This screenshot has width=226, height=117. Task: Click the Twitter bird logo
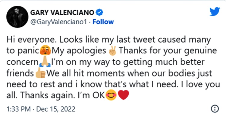tap(215, 11)
